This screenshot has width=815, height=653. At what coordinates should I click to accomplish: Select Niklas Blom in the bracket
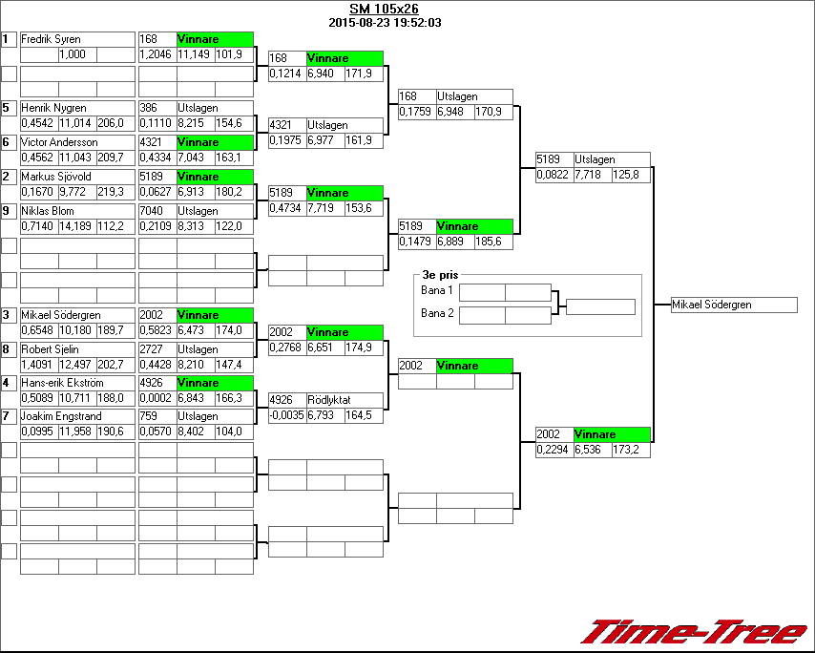coord(77,211)
